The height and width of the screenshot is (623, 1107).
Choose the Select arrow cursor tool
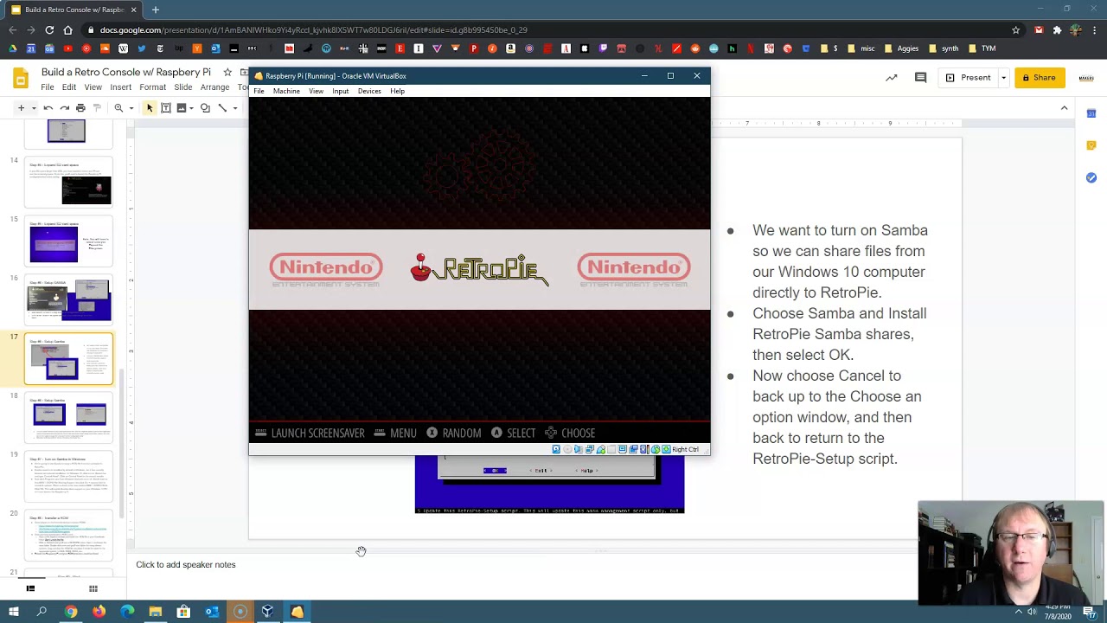150,108
